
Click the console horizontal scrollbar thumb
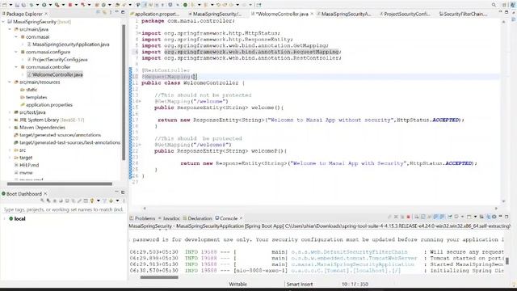[159, 277]
